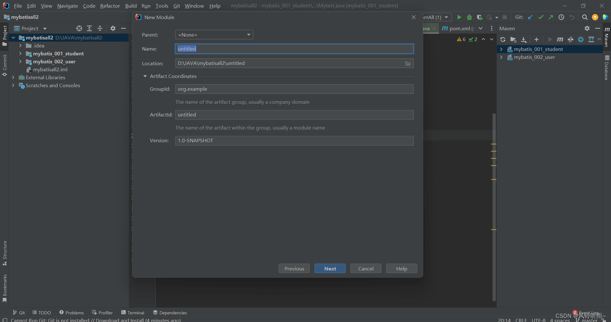Execute Maven Goal 'm' icon
The width and height of the screenshot is (611, 322).
point(560,39)
